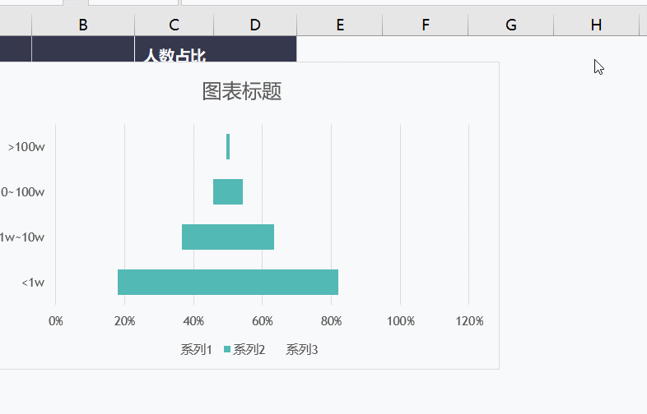Select column C header

point(175,25)
